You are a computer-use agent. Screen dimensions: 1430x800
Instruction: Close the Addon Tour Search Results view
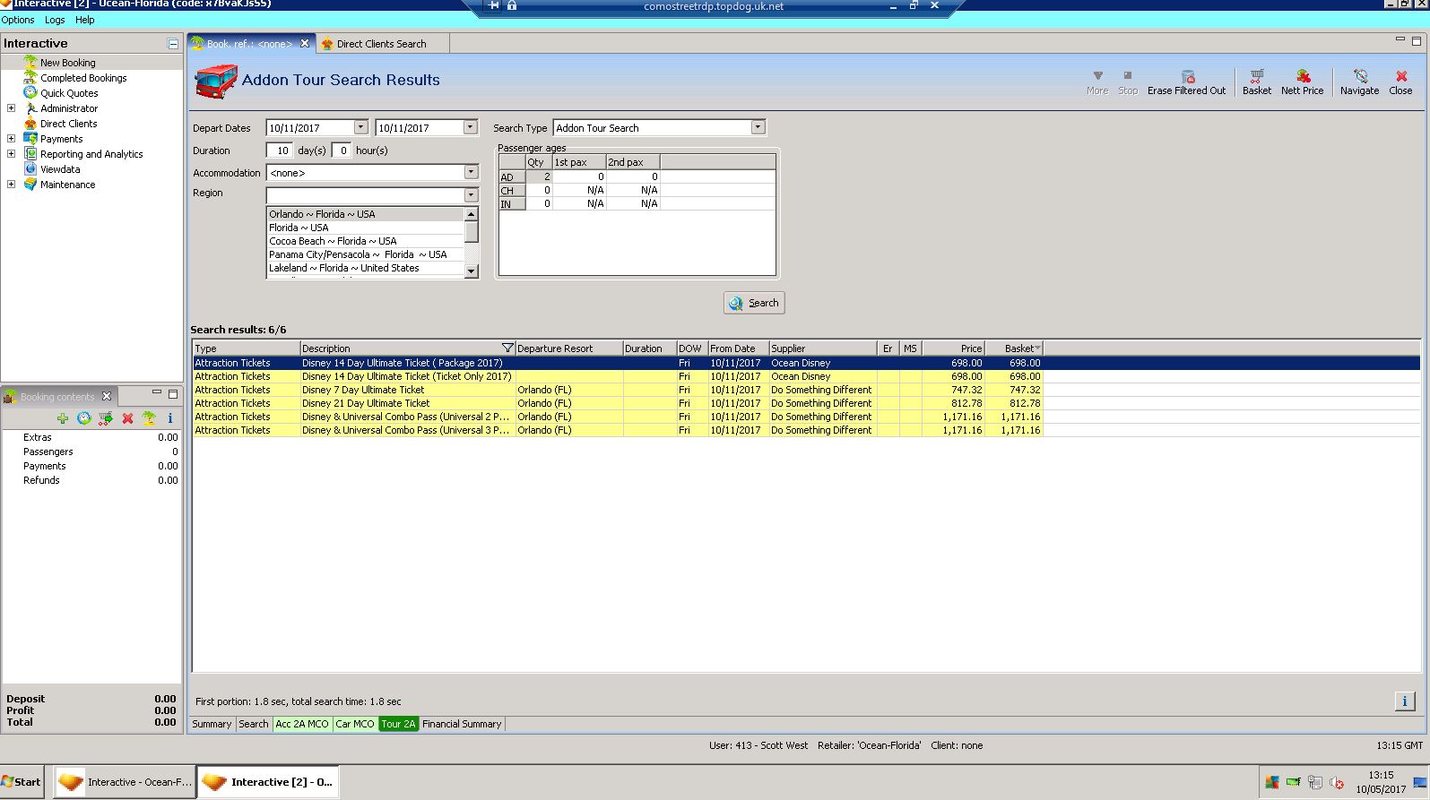coord(1400,82)
